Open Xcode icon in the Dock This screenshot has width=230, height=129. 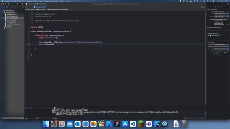click(x=109, y=124)
